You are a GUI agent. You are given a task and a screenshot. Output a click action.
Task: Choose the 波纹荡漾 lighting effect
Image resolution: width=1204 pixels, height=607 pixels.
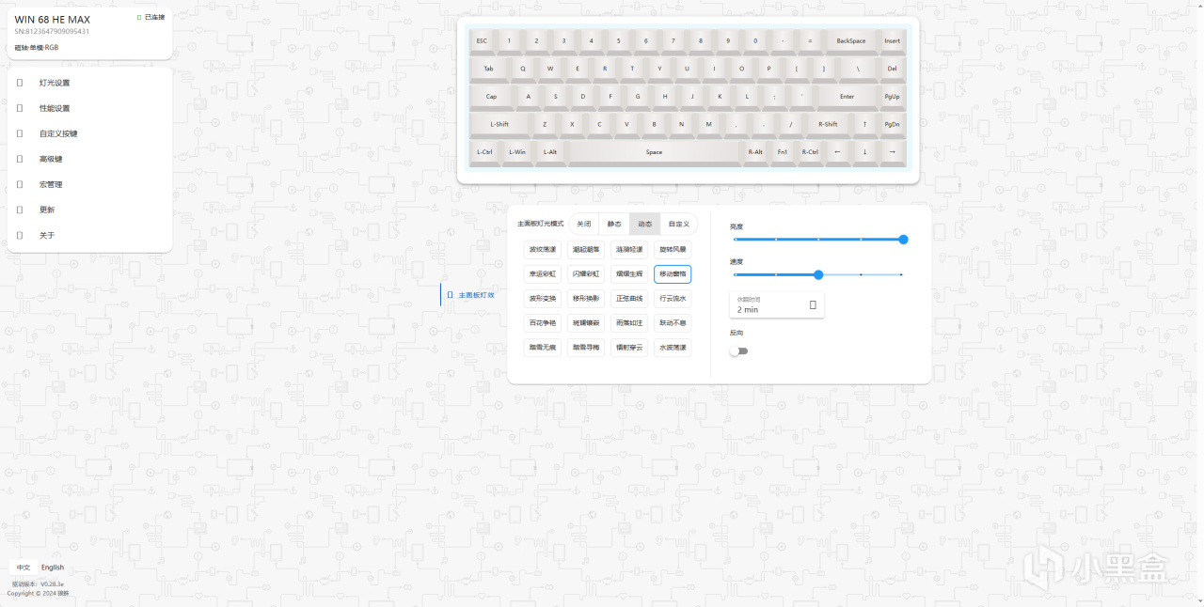pyautogui.click(x=543, y=250)
